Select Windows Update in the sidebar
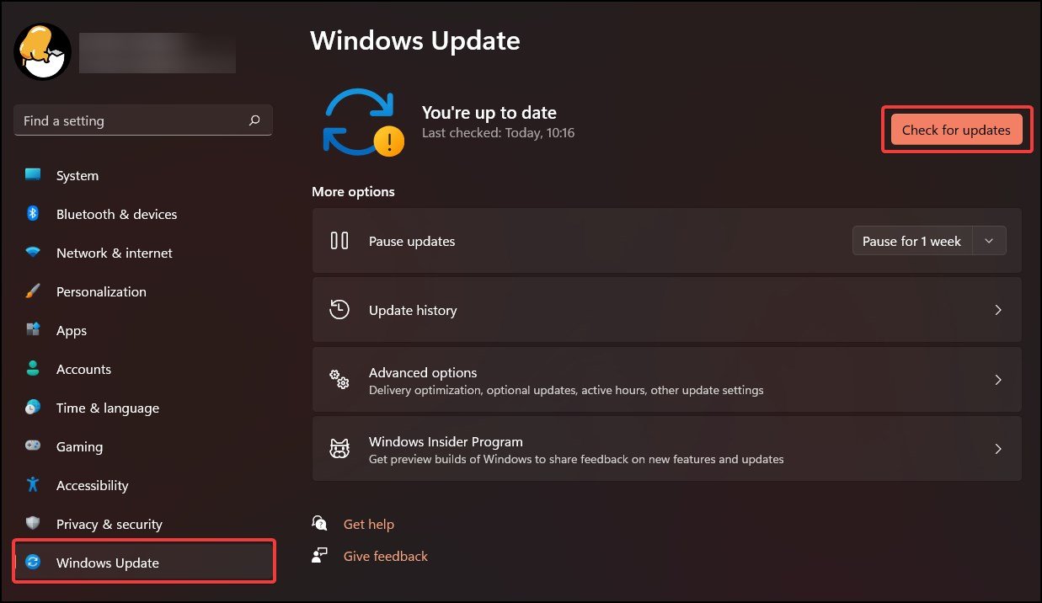The height and width of the screenshot is (603, 1042). (143, 563)
